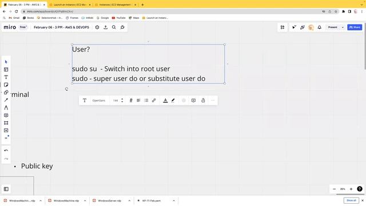Click the Redo arrow
The width and height of the screenshot is (366, 206).
pyautogui.click(x=6, y=159)
